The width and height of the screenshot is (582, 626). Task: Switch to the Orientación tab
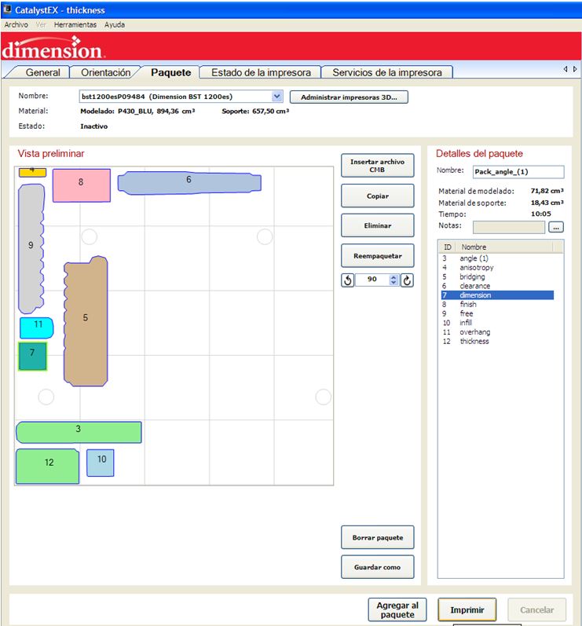tap(106, 72)
